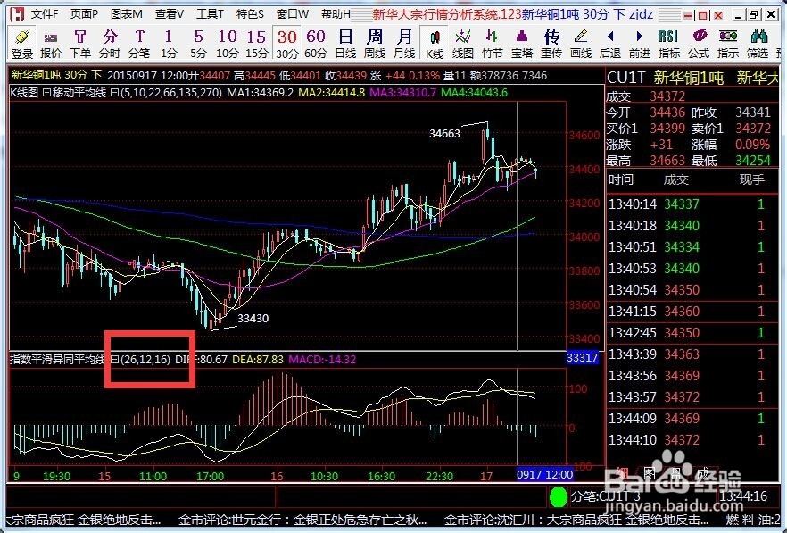787x533 pixels.
Task: Collapse the 移动平均线 indicator toggle box
Action: (46, 93)
